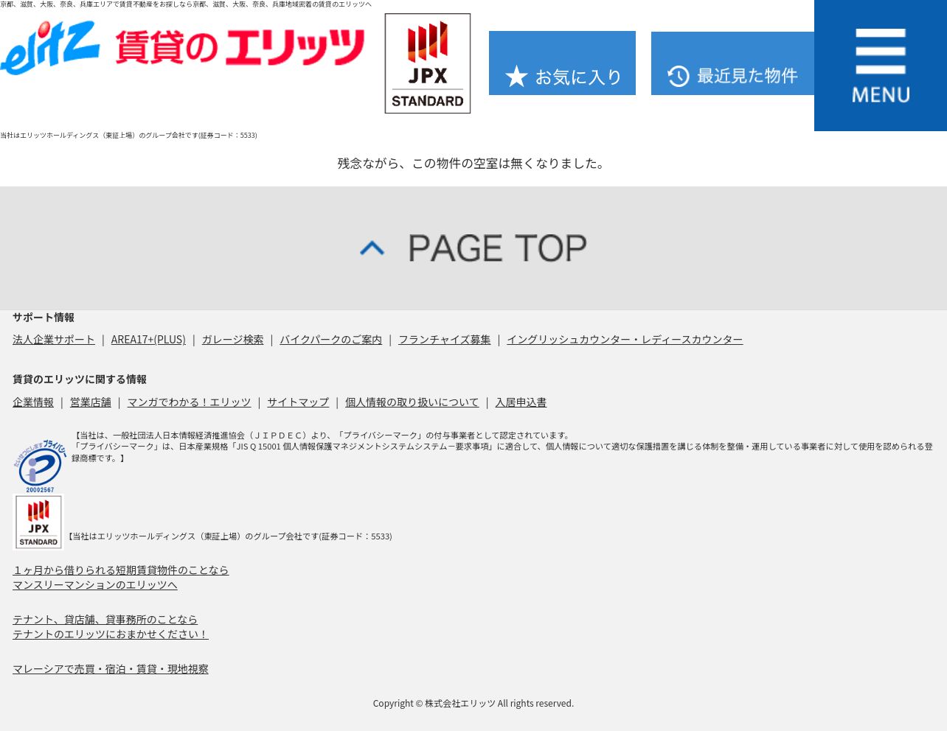Click the footer 証券コード：5533 group company note
Viewport: 947px width, 731px height.
coord(229,536)
